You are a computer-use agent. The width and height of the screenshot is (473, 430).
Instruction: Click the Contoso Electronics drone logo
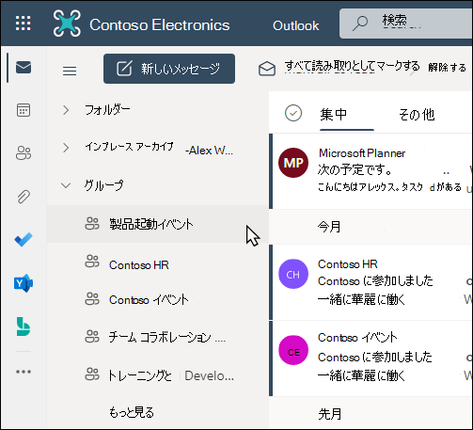(x=67, y=24)
